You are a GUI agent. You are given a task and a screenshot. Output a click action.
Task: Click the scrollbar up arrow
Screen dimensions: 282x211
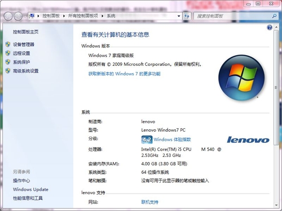pos(276,28)
